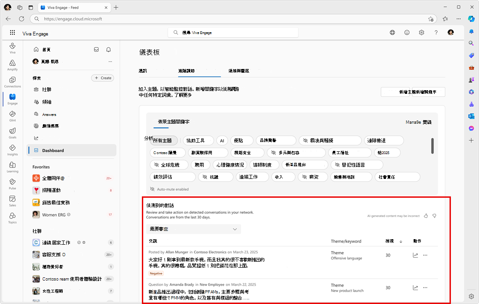
Task: Open Goals in the left rail
Action: pos(12,133)
